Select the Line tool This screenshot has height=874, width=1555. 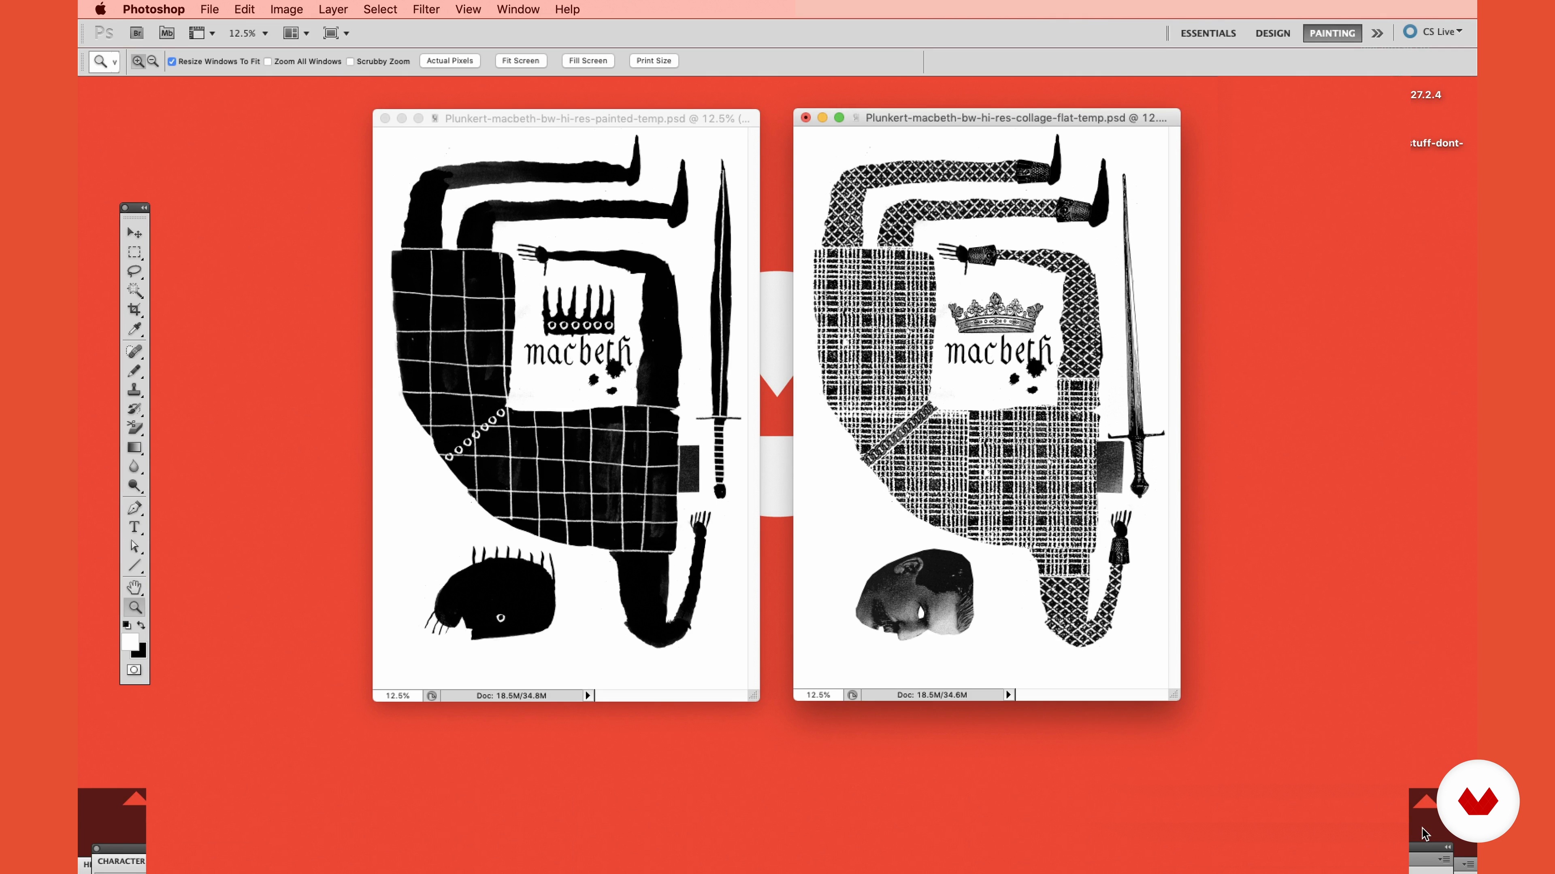tap(134, 566)
